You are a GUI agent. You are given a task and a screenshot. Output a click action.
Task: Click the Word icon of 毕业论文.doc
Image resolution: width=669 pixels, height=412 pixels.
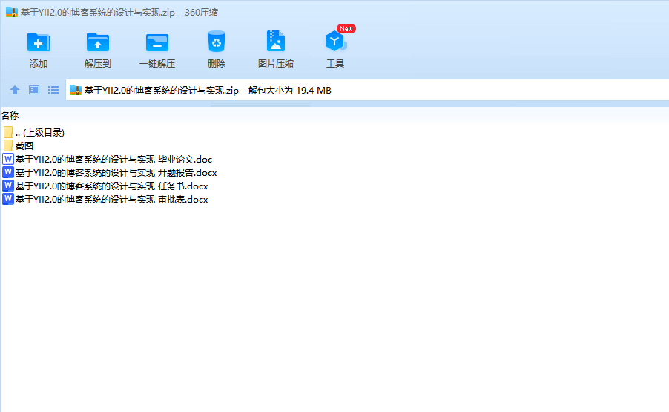8,159
